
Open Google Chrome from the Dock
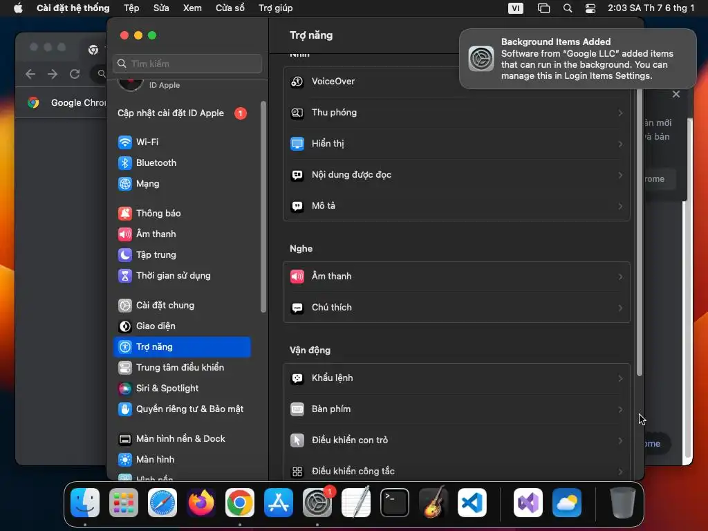click(240, 503)
